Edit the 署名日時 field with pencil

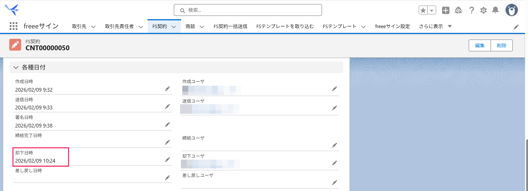point(167,125)
